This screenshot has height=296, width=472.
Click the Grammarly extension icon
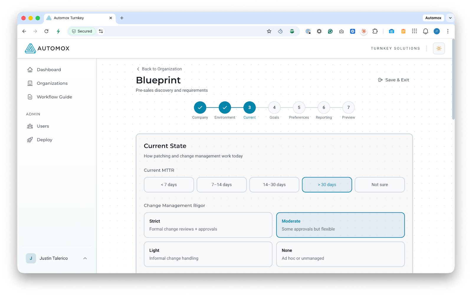[330, 31]
